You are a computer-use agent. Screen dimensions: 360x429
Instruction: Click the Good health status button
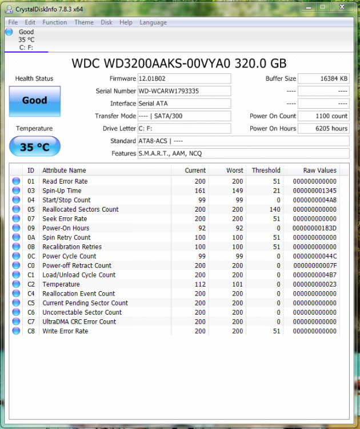click(35, 101)
